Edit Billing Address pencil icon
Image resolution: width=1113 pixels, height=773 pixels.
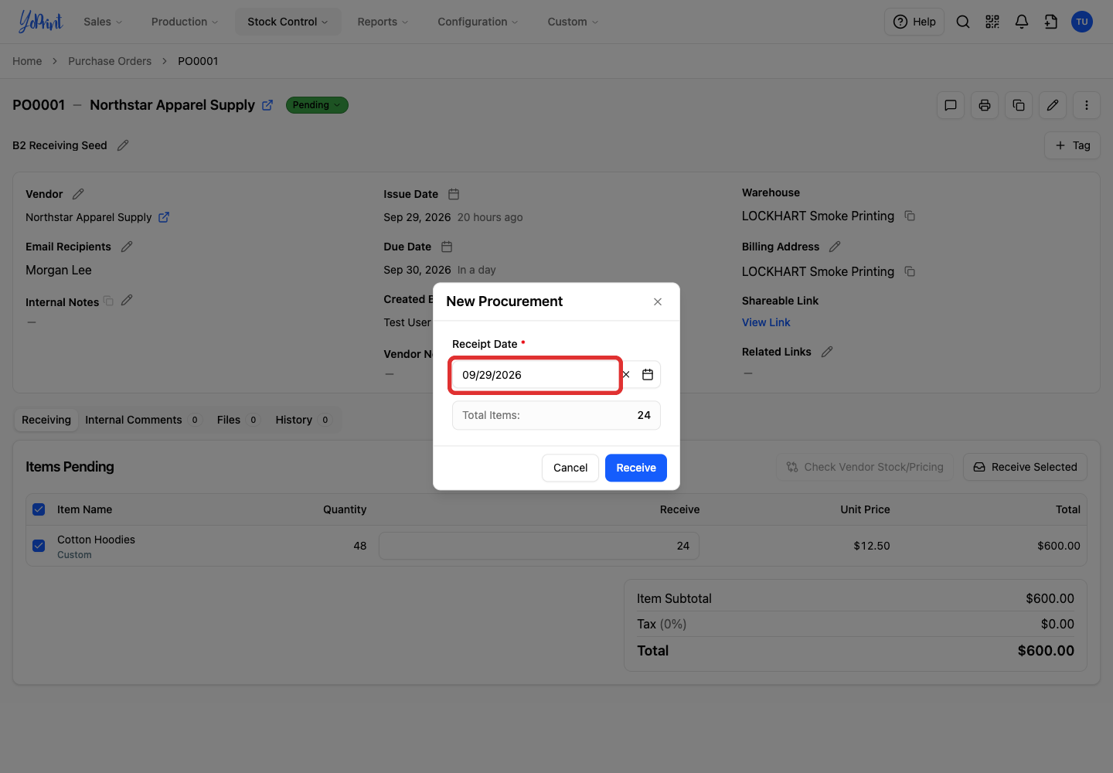point(835,247)
